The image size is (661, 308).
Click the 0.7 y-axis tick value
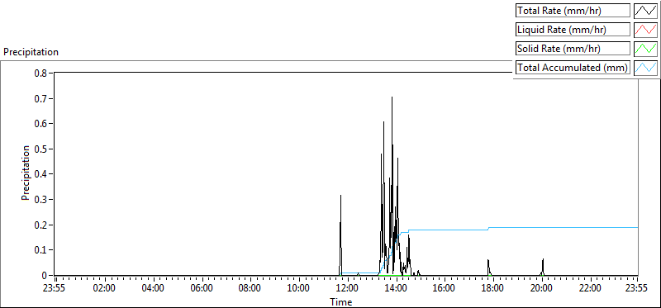coord(40,98)
